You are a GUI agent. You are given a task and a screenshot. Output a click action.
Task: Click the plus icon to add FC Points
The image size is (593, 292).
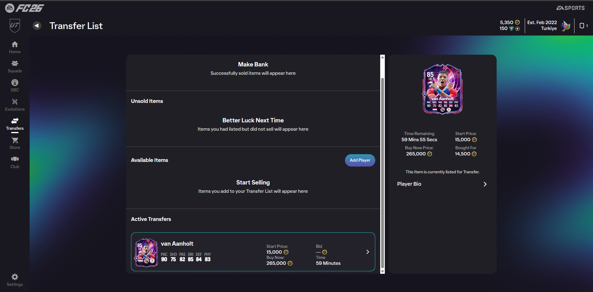518,29
